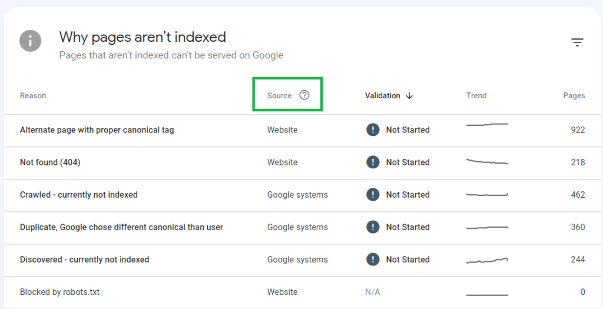Click alert icon in Duplicate, Google chose row
Screen dimensions: 603x309
pyautogui.click(x=373, y=227)
